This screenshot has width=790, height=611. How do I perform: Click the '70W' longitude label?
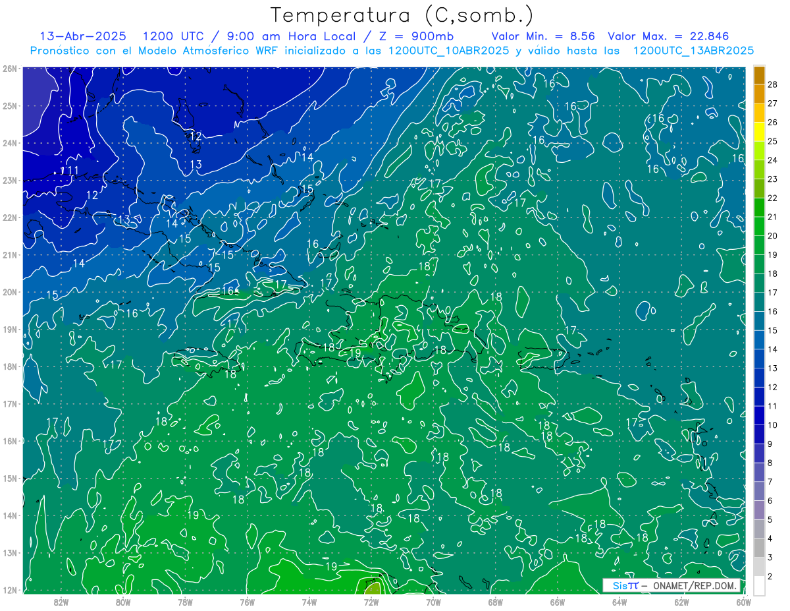433,602
